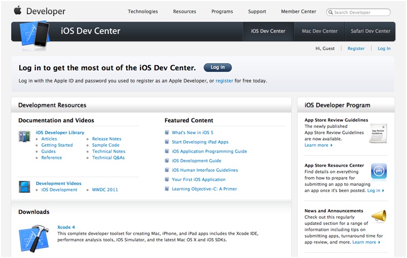Click the App Store Resource Center icon

pos(379,171)
